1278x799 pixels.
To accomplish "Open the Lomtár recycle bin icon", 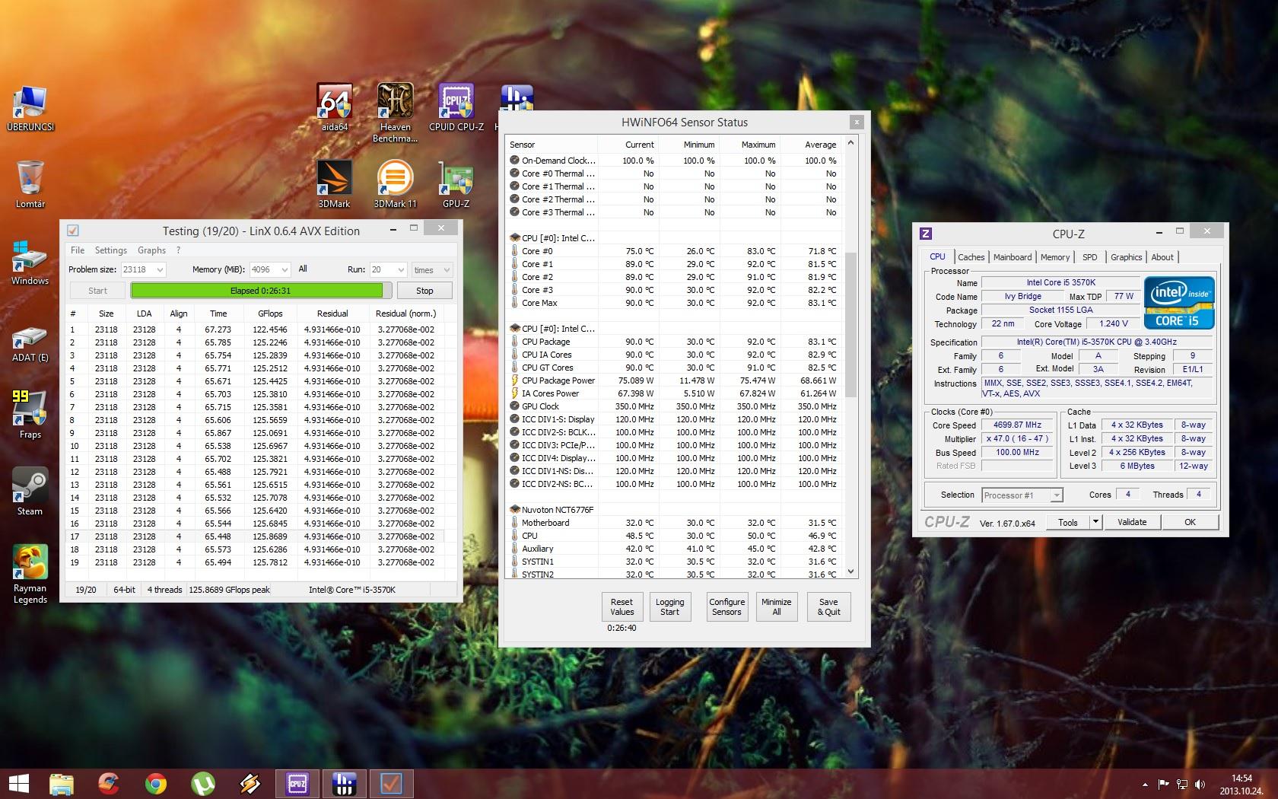I will [x=30, y=184].
